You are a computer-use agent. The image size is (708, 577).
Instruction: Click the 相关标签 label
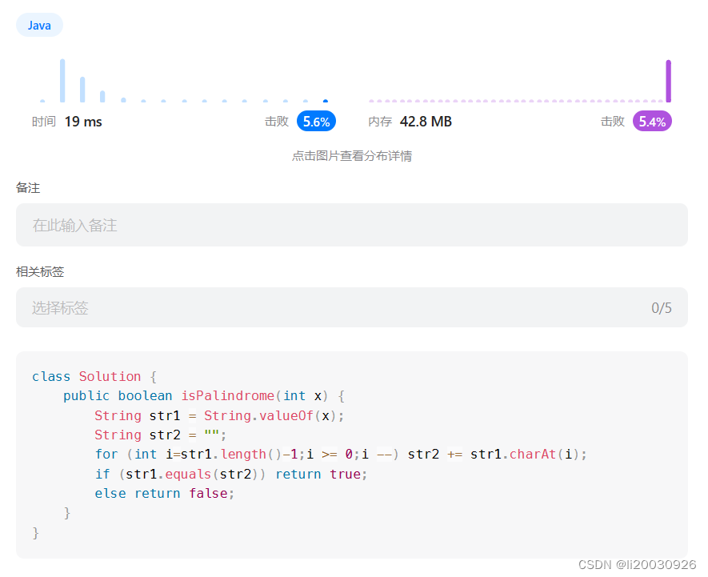[40, 271]
